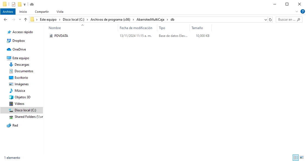The height and width of the screenshot is (161, 306).
Task: Switch to large icons view
Action: (x=301, y=157)
